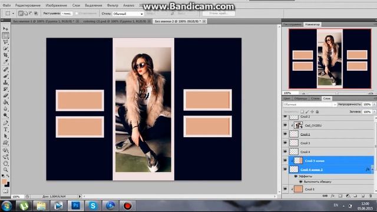
Task: Delete layer with trash icon
Action: click(371, 196)
